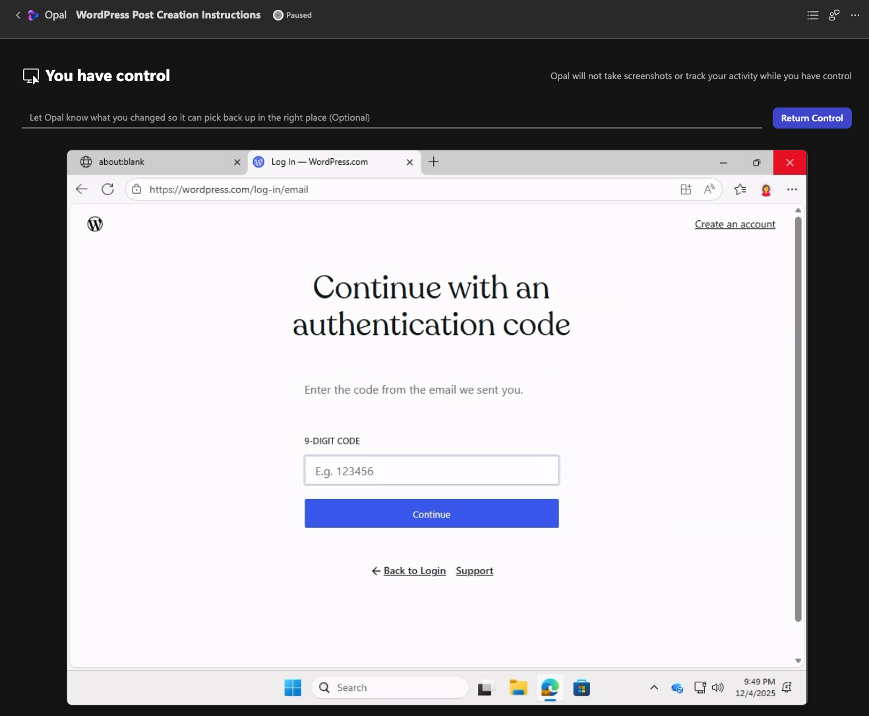Click the WordPress logo icon
The image size is (869, 716).
[x=95, y=224]
